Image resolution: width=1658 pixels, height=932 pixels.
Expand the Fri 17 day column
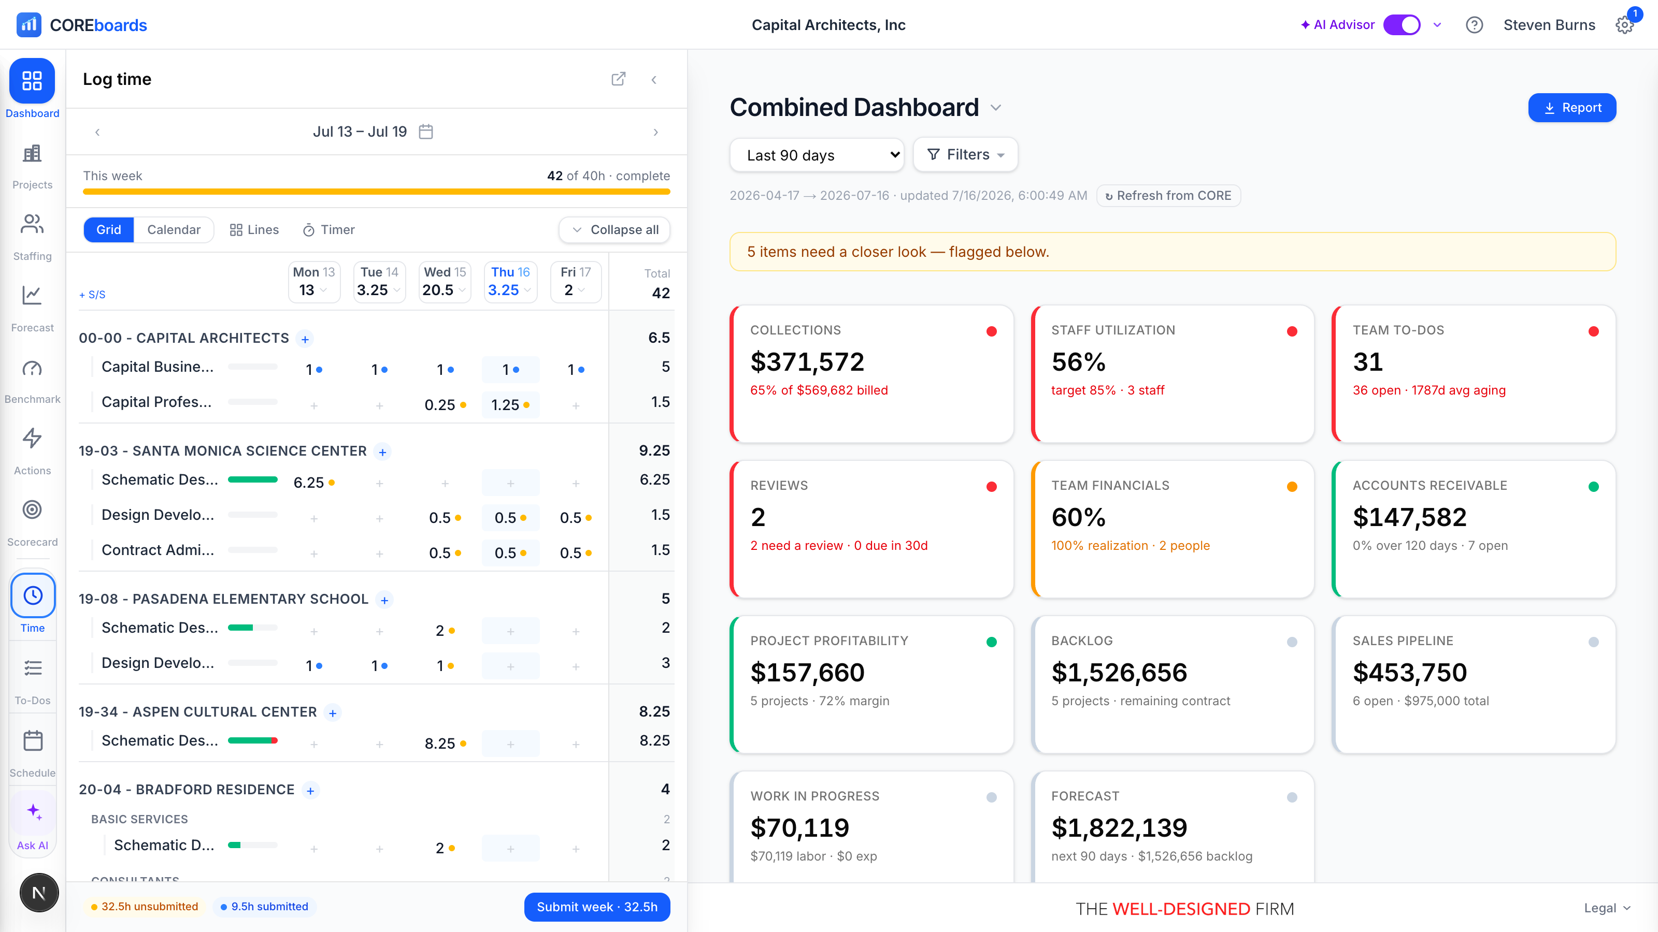576,282
